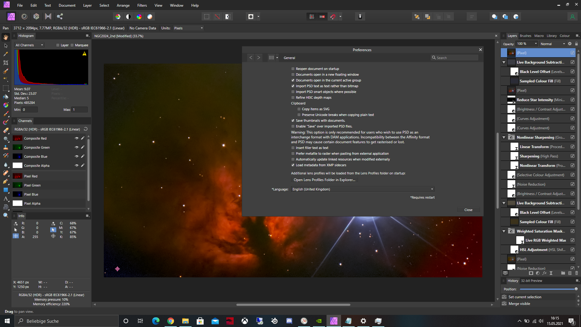Tick the Marquee checkbox in Histogram
The height and width of the screenshot is (327, 581).
pos(72,45)
